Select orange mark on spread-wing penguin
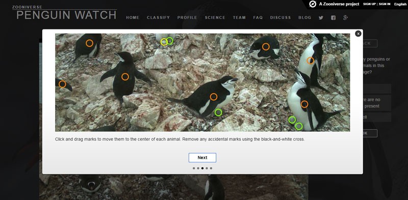 pos(125,77)
